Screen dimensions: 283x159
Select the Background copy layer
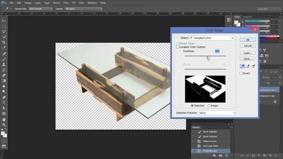tap(269, 96)
